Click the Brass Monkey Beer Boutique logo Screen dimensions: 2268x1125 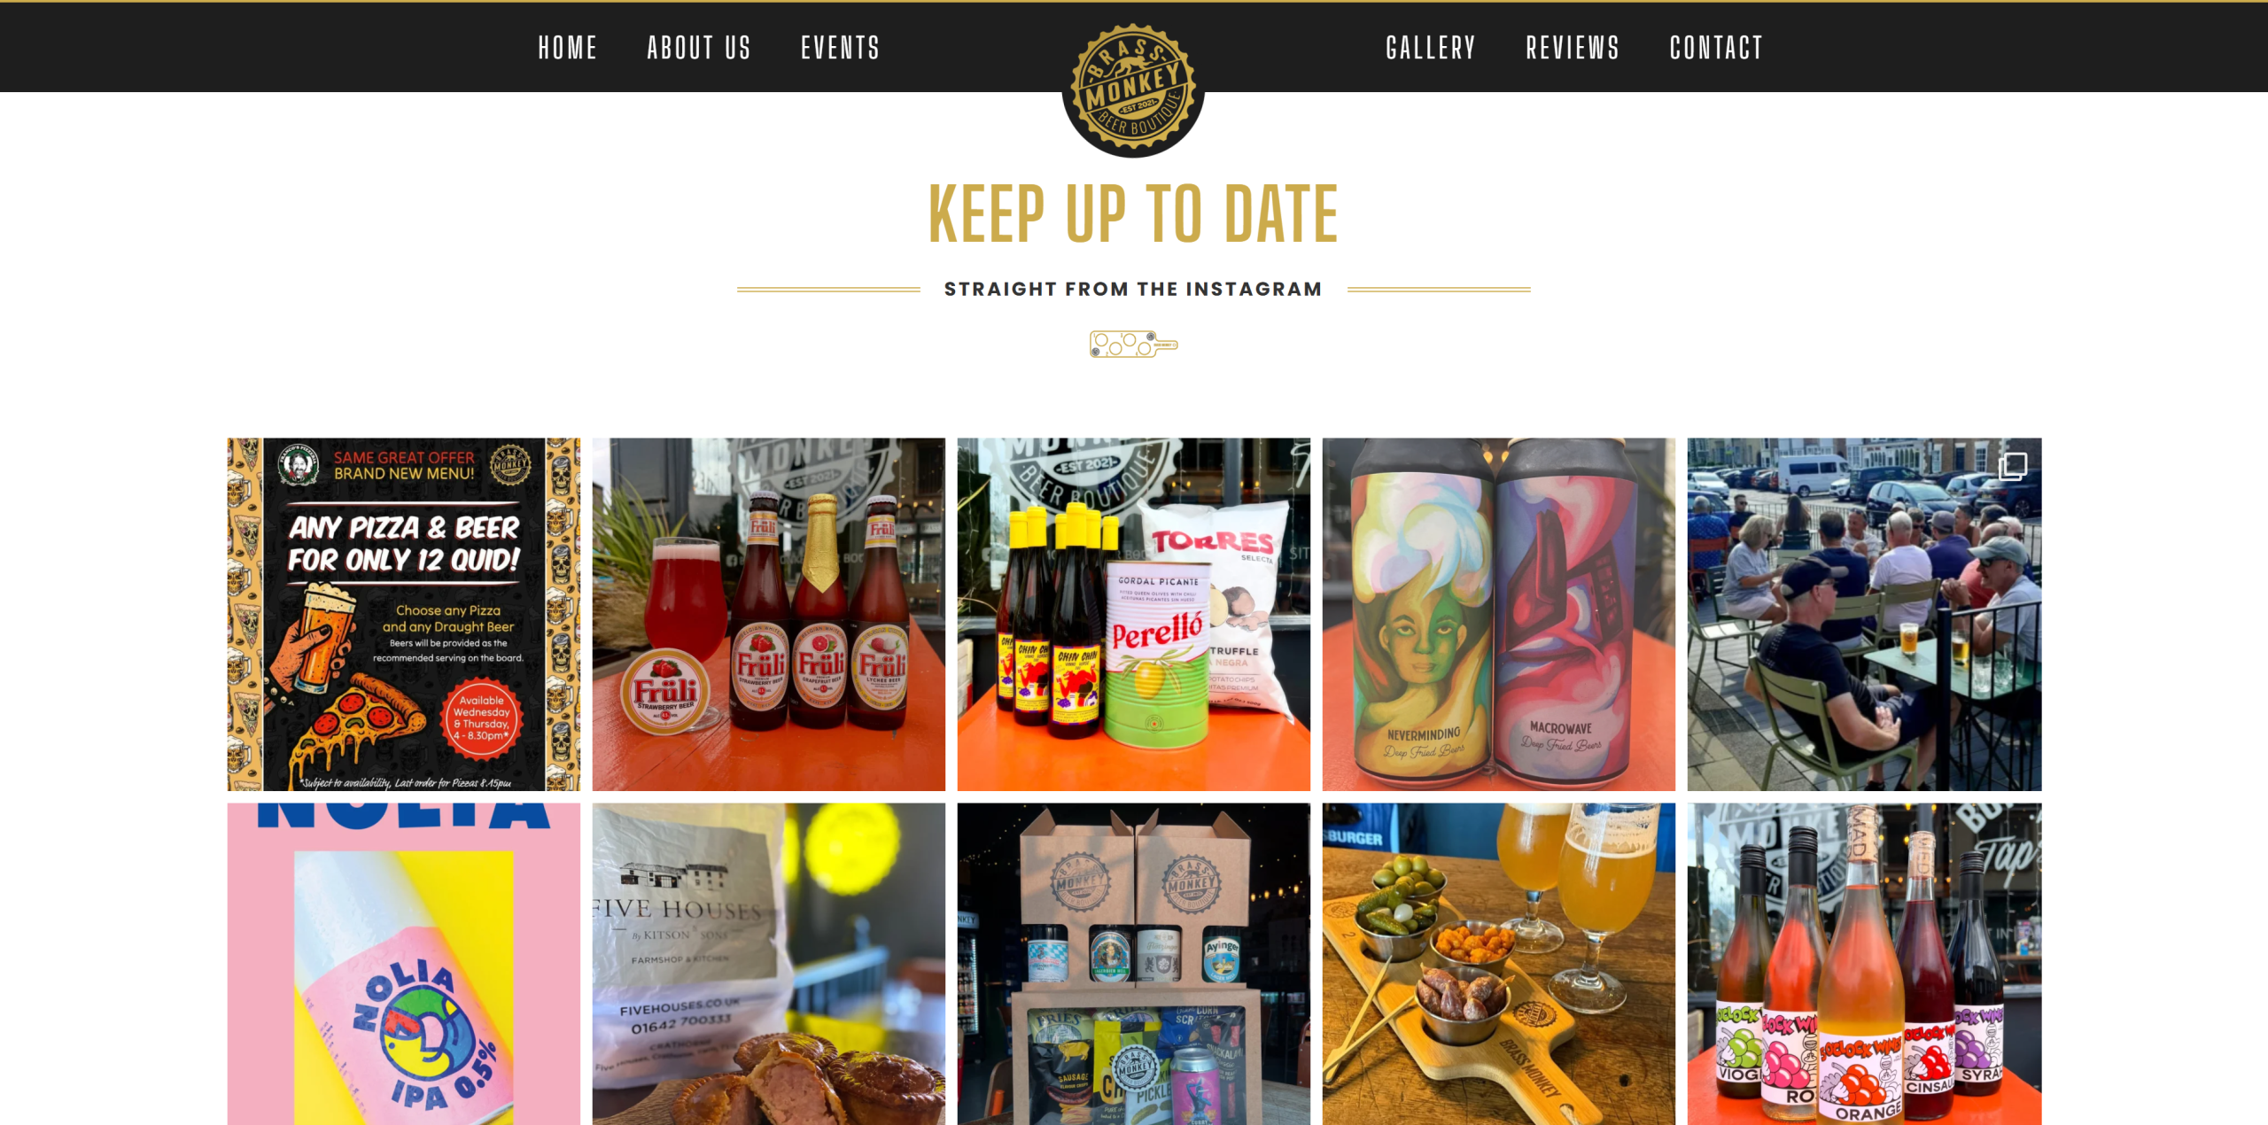(x=1133, y=88)
